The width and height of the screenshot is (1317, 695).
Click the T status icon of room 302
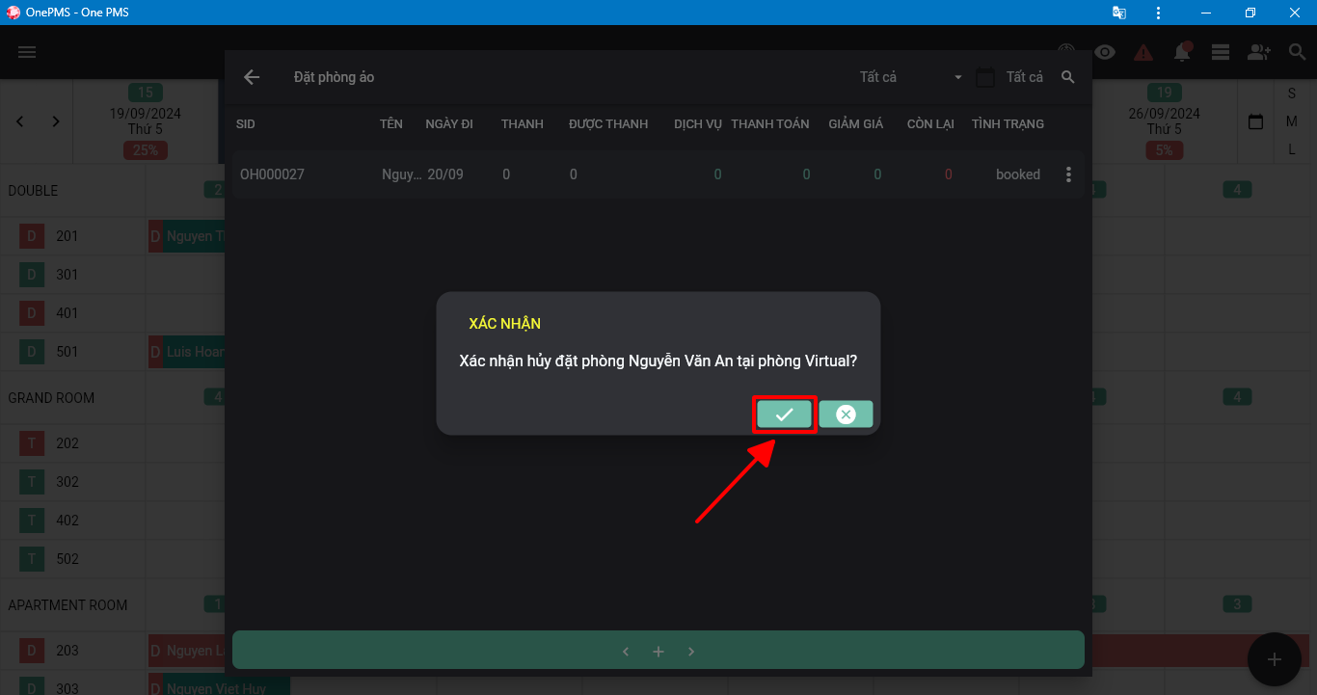(x=32, y=482)
